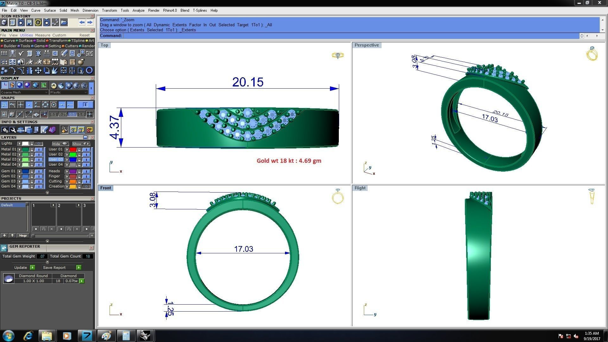This screenshot has width=608, height=342.
Task: Toggle the center snap circle icon
Action: pos(54,105)
